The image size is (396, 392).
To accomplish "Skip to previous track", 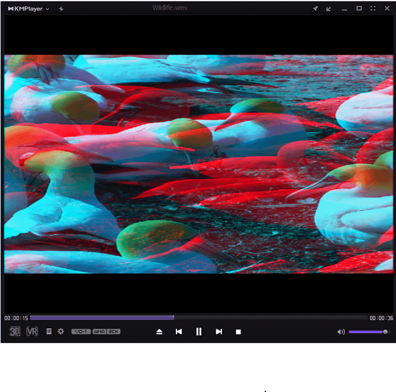I will point(179,332).
